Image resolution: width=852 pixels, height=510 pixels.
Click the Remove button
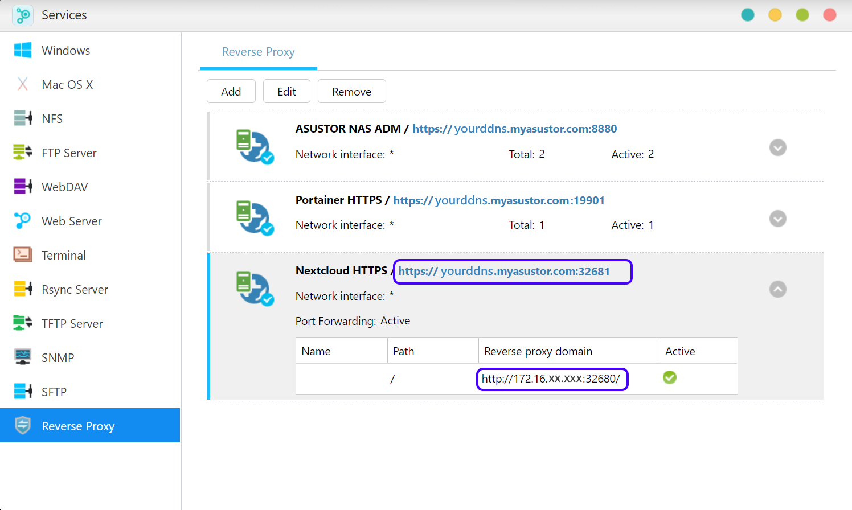click(351, 91)
